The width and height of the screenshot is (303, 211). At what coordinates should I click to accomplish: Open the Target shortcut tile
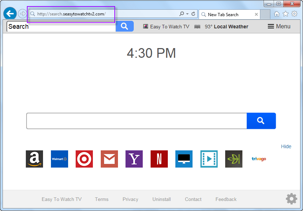[x=84, y=159]
